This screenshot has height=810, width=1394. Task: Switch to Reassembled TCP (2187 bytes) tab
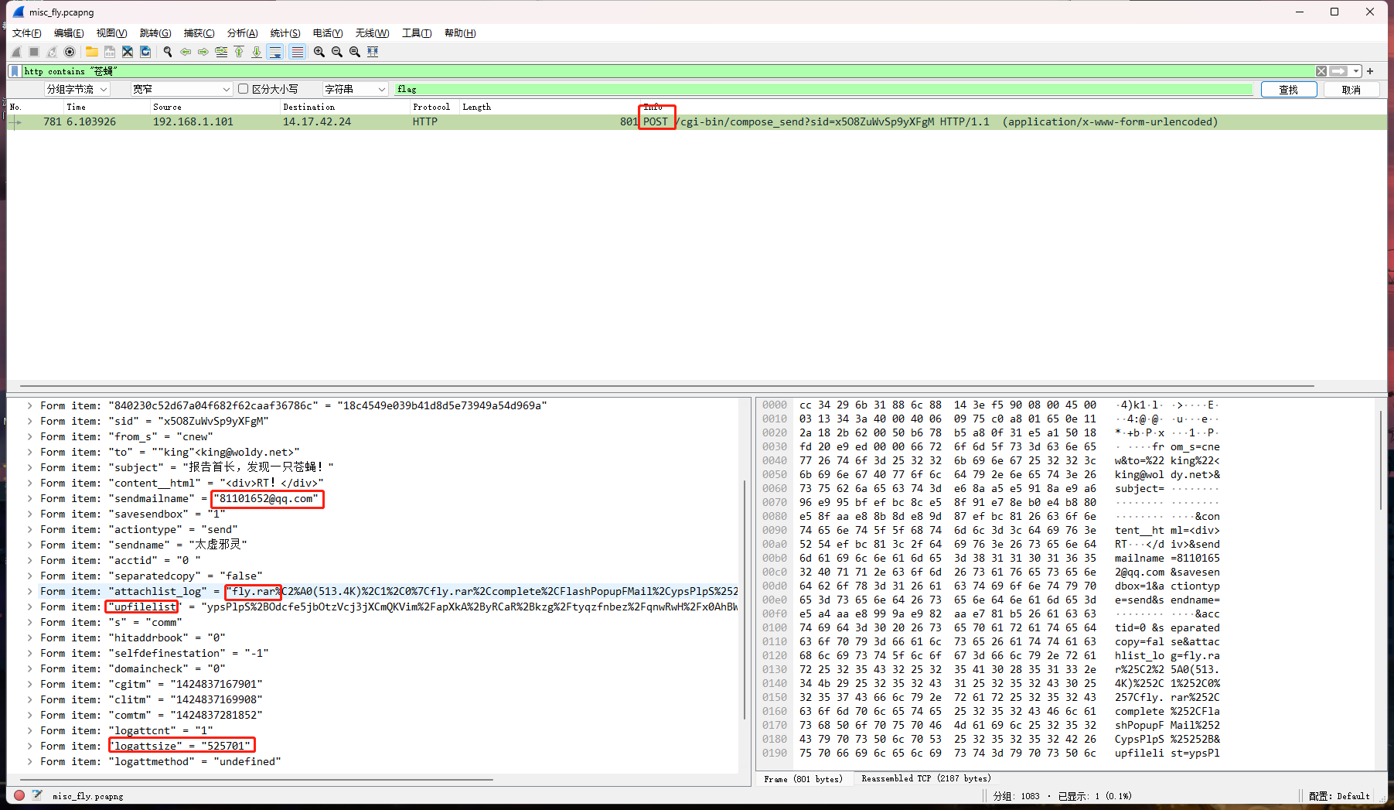coord(926,779)
